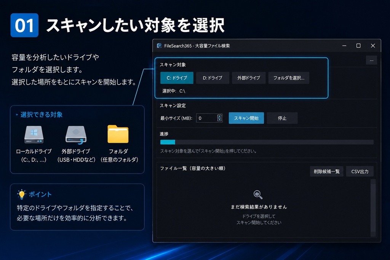Click the yellow フォルダ folder icon
The width and height of the screenshot is (390, 260).
click(x=118, y=134)
